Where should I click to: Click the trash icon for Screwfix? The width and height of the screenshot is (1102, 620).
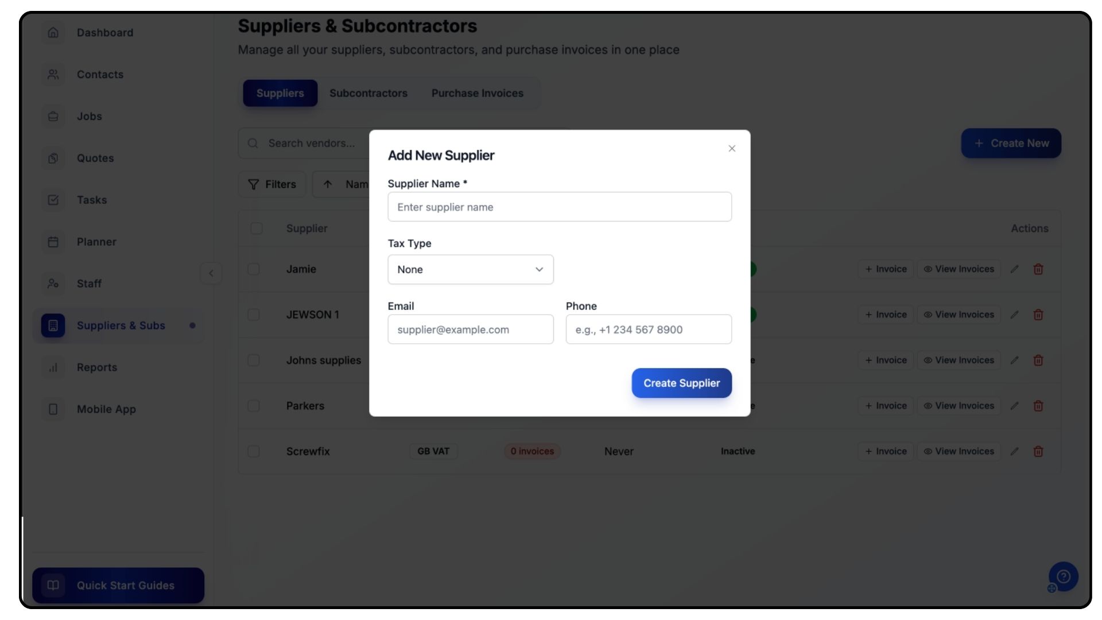[1038, 452]
